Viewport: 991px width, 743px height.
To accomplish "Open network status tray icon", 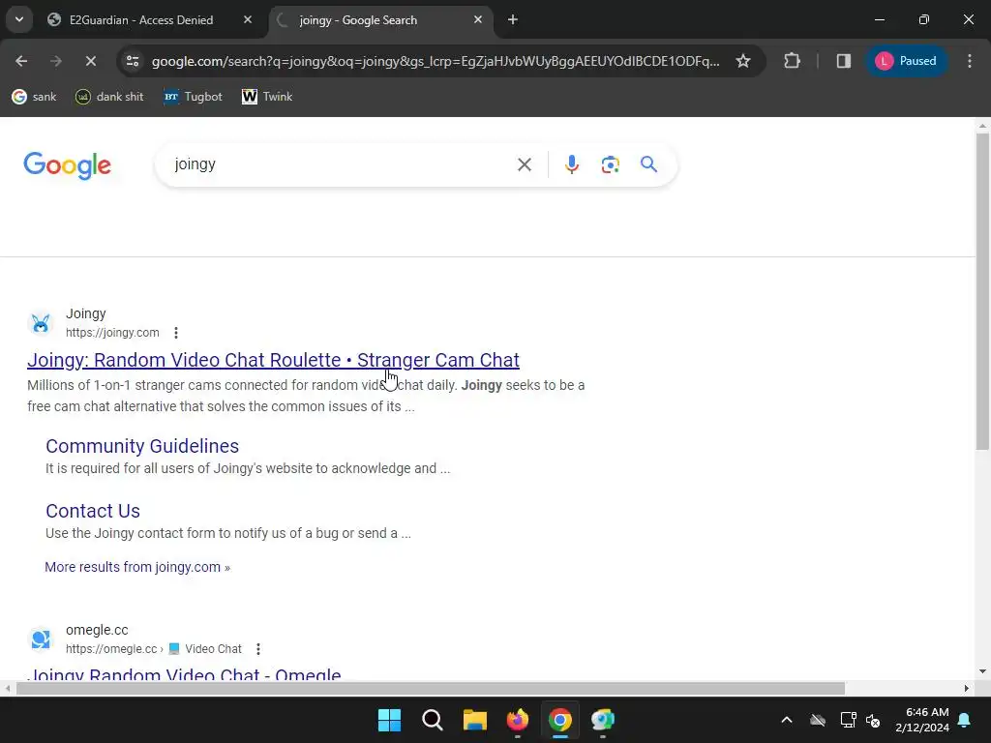I will (x=848, y=720).
